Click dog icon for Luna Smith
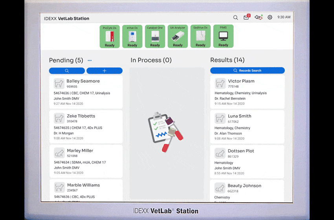The image size is (334, 220). pyautogui.click(x=220, y=118)
